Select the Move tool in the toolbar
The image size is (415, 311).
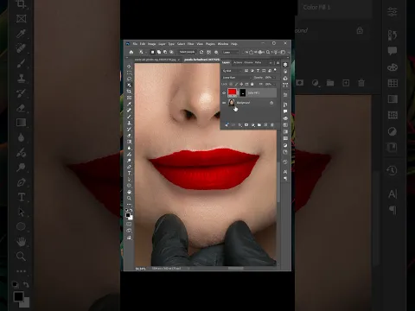129,67
